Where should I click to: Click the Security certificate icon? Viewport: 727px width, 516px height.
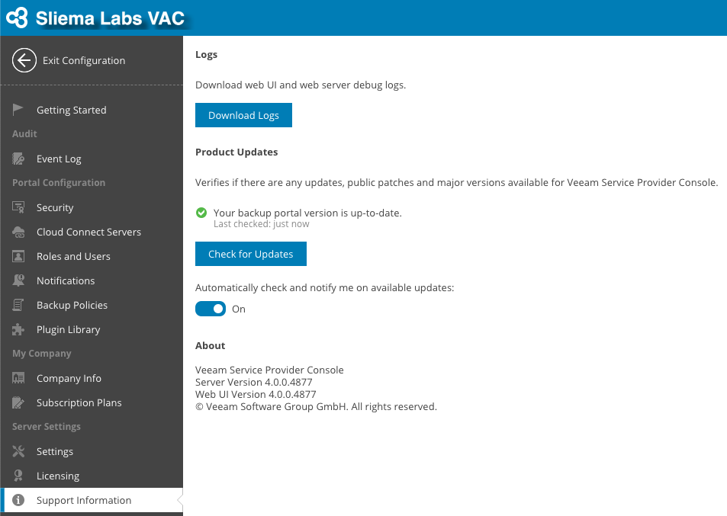(18, 207)
